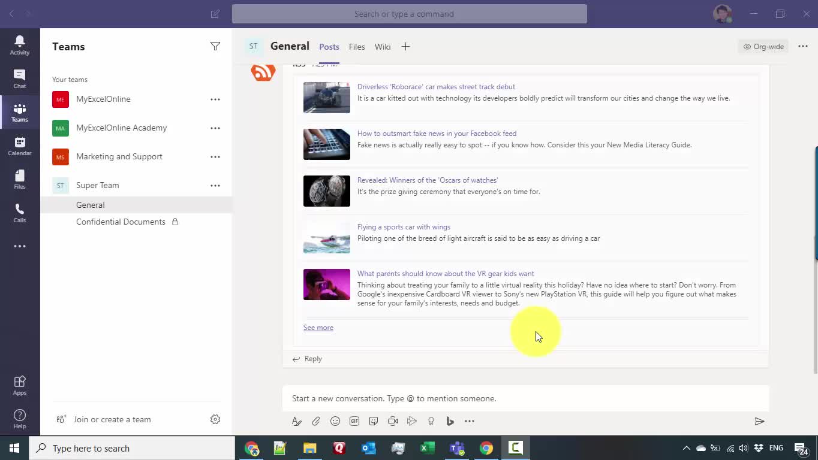Click the send message arrow icon

point(759,421)
